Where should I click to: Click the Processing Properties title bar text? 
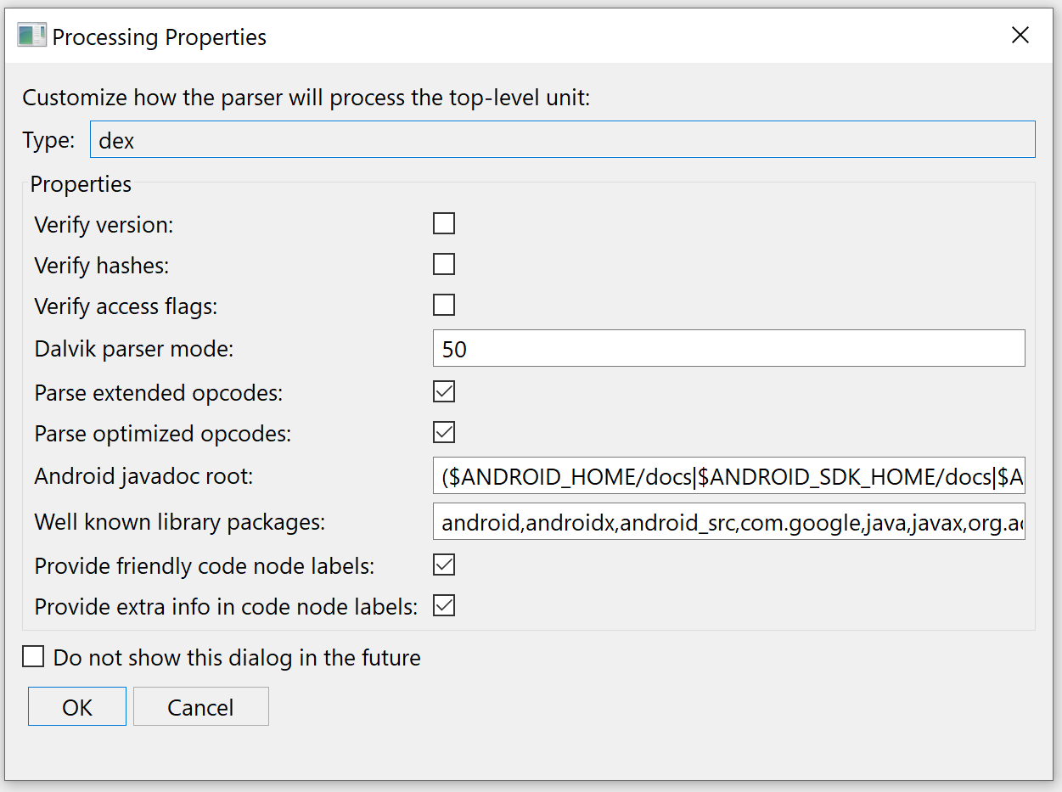tap(160, 37)
